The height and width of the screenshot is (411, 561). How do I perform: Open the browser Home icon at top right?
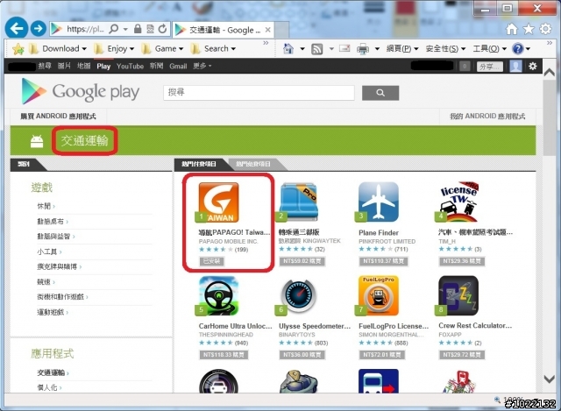point(512,29)
